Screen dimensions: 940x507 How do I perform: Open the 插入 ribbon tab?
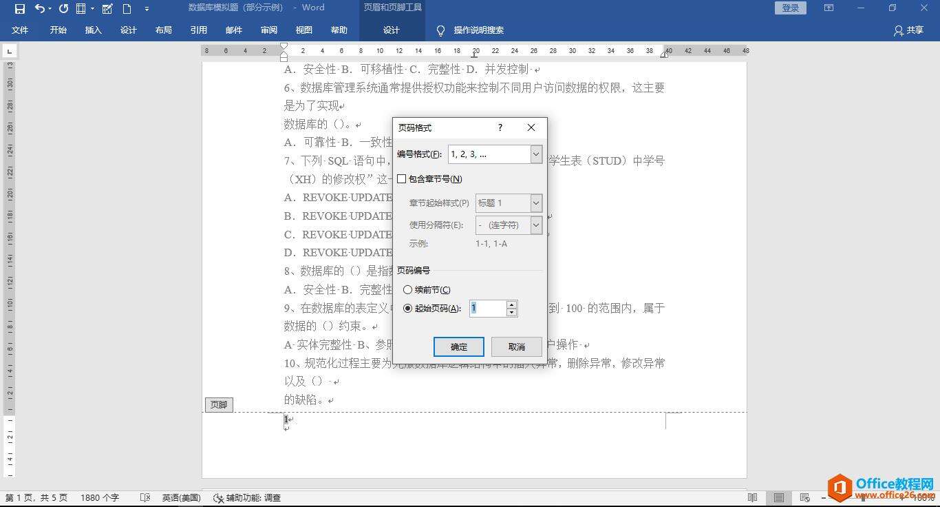93,30
